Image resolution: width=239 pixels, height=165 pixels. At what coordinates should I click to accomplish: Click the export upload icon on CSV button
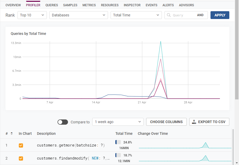pyautogui.click(x=194, y=122)
